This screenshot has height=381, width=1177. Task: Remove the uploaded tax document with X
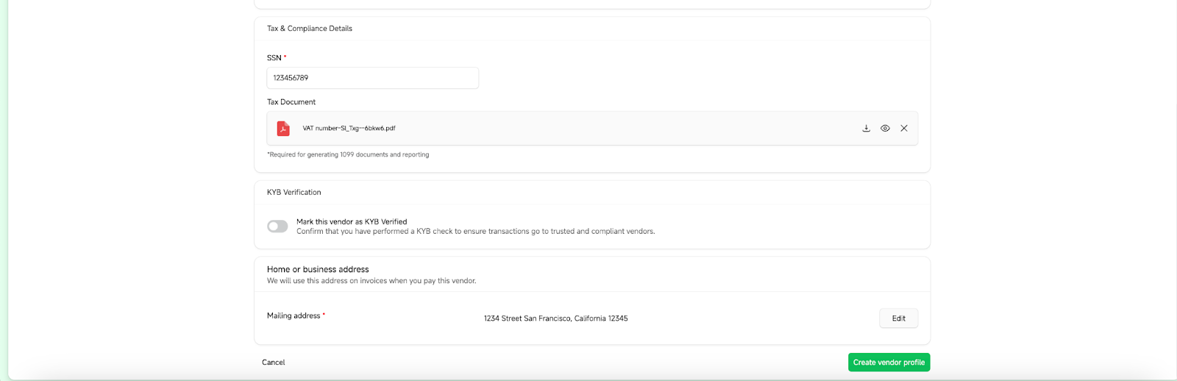(904, 128)
